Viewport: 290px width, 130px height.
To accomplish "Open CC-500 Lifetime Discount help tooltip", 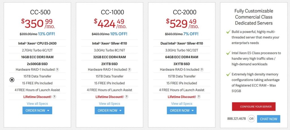I will point(54,97).
